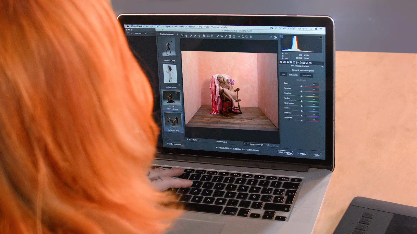Open the Archivo menu
Image resolution: width=417 pixels, height=234 pixels.
coord(149,26)
